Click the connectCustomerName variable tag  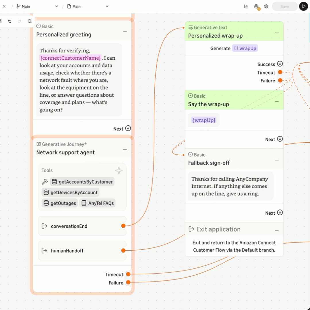pos(70,58)
